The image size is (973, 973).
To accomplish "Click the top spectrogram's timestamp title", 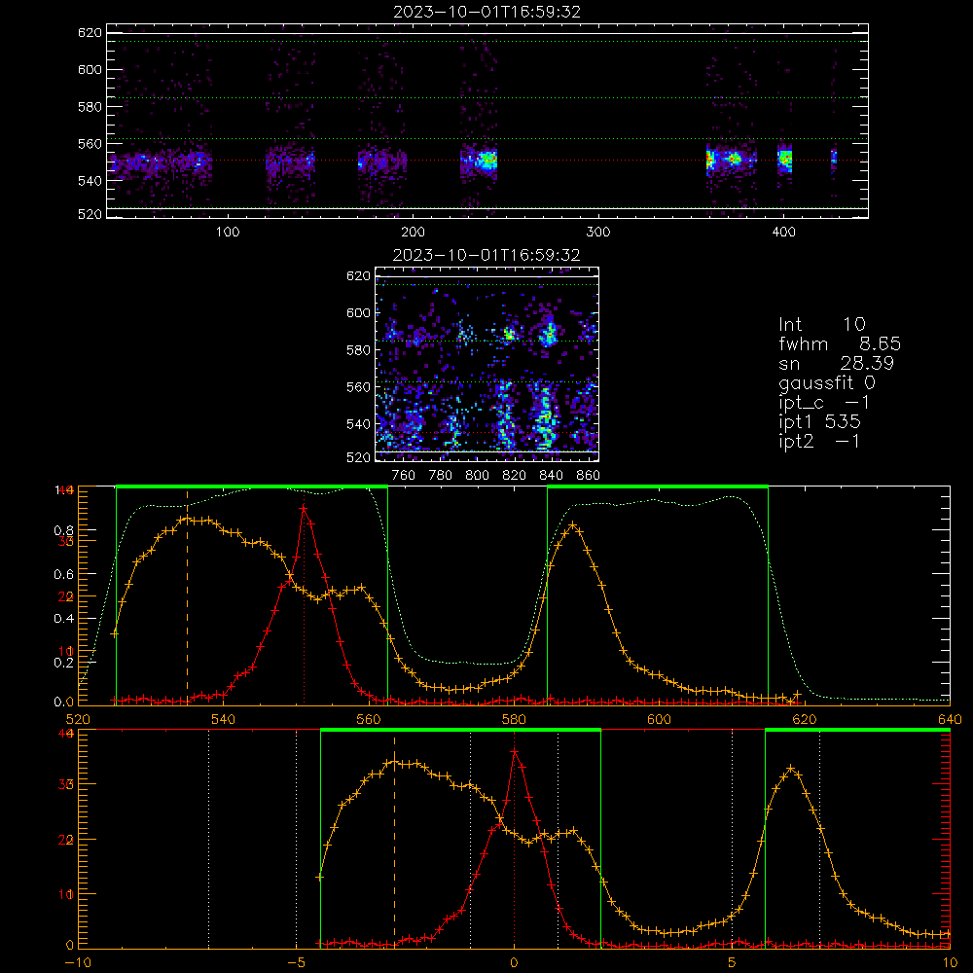I will 487,12.
